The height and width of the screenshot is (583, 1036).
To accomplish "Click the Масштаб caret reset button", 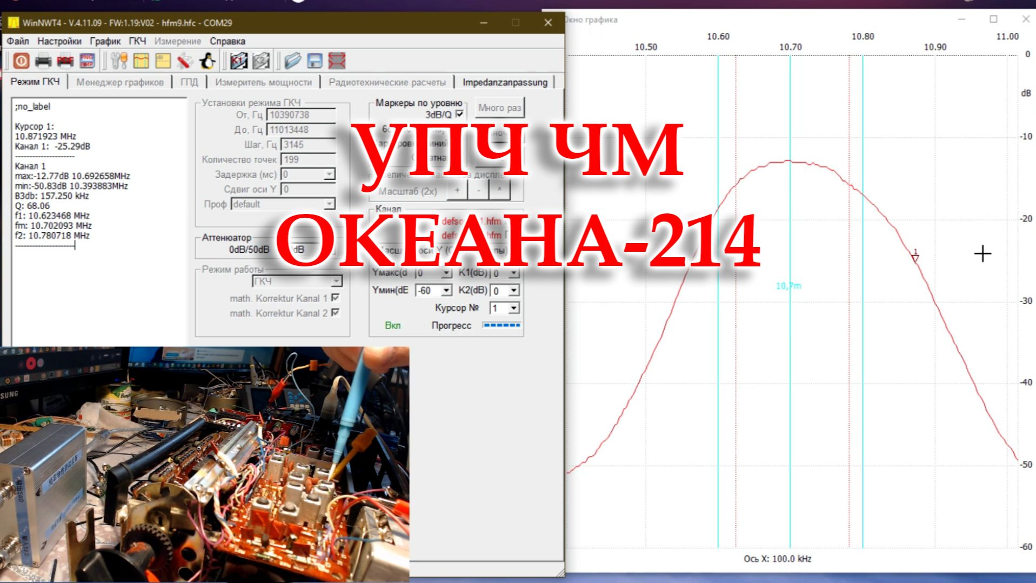I will pos(499,190).
